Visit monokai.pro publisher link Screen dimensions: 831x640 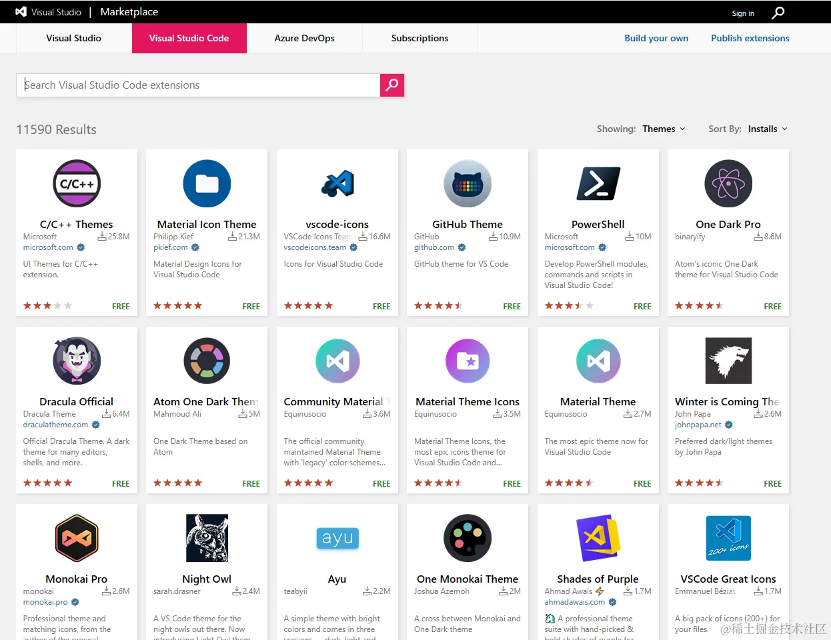pos(45,602)
